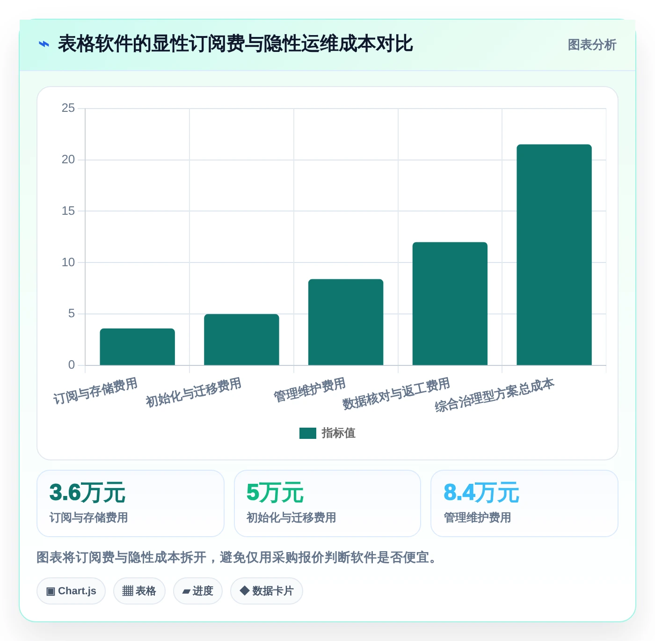
Task: Click the y-axis value 15
Action: coord(68,211)
